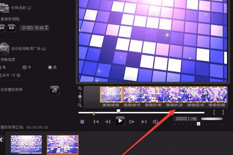Step forward one frame
This screenshot has height=155, width=233.
(132, 121)
